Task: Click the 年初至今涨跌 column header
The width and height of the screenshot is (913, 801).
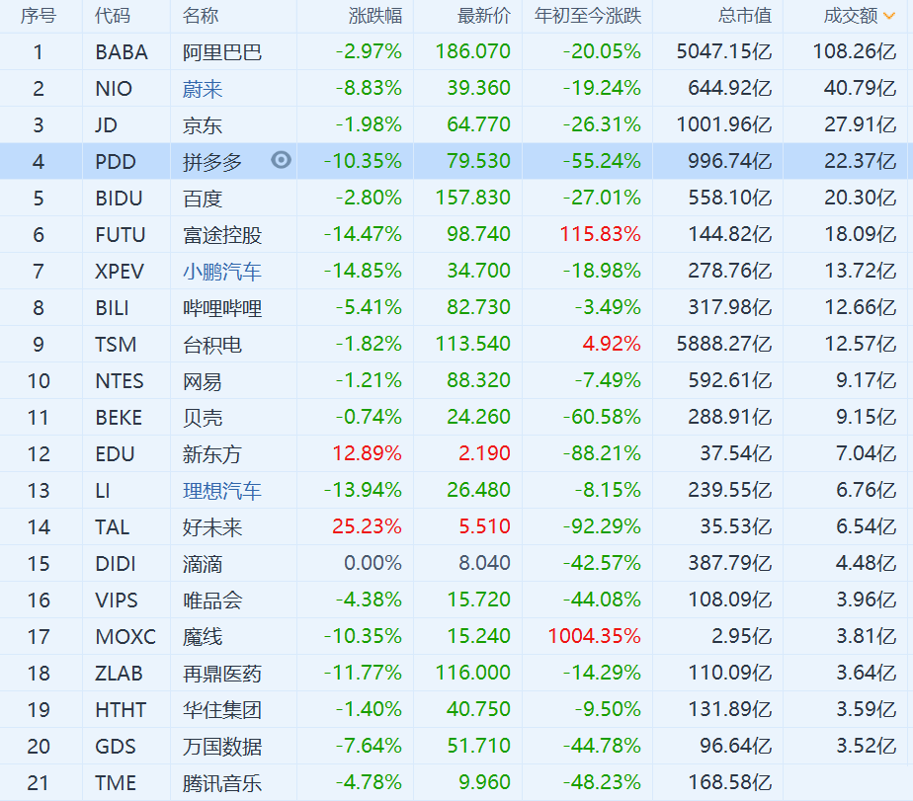Action: [587, 16]
